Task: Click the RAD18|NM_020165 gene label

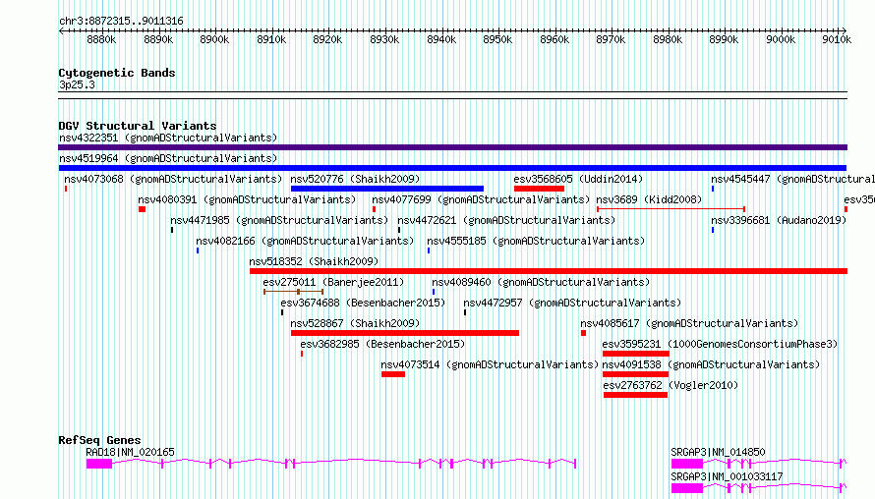Action: (x=130, y=452)
